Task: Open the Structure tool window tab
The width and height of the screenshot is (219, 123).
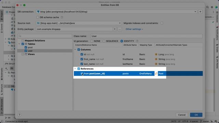Action: pyautogui.click(x=2, y=90)
